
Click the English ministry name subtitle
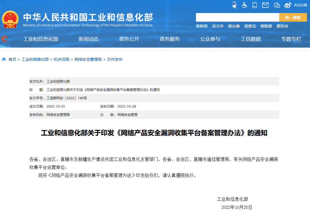88,25
